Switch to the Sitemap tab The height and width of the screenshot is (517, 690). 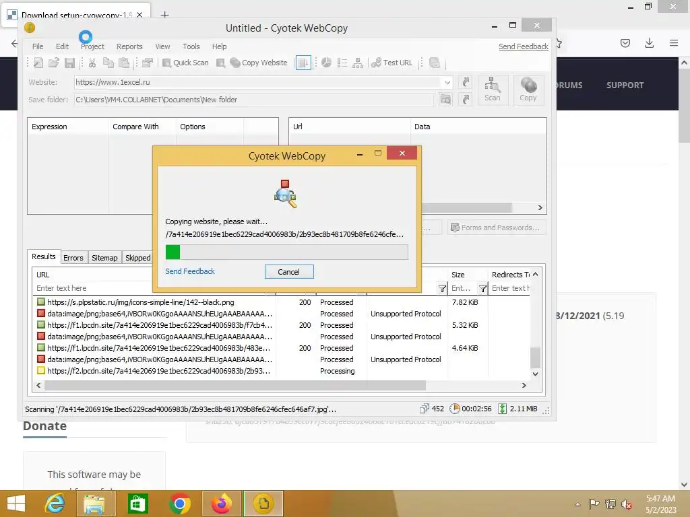[104, 258]
